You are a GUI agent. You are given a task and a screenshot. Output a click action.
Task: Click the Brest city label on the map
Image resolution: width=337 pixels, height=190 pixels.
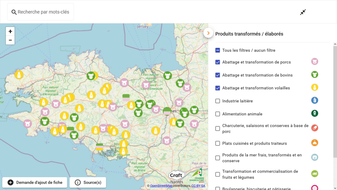tap(21, 88)
